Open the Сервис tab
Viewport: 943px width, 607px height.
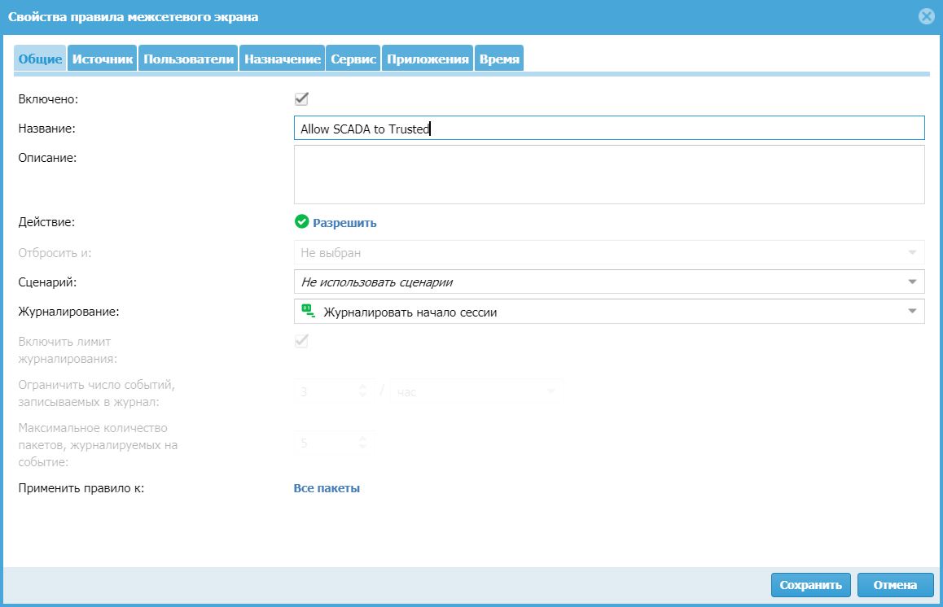[x=353, y=59]
